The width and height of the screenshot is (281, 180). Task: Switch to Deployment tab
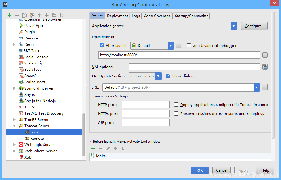click(117, 16)
